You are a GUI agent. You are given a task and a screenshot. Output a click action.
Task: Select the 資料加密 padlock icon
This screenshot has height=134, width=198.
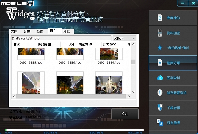160,33
